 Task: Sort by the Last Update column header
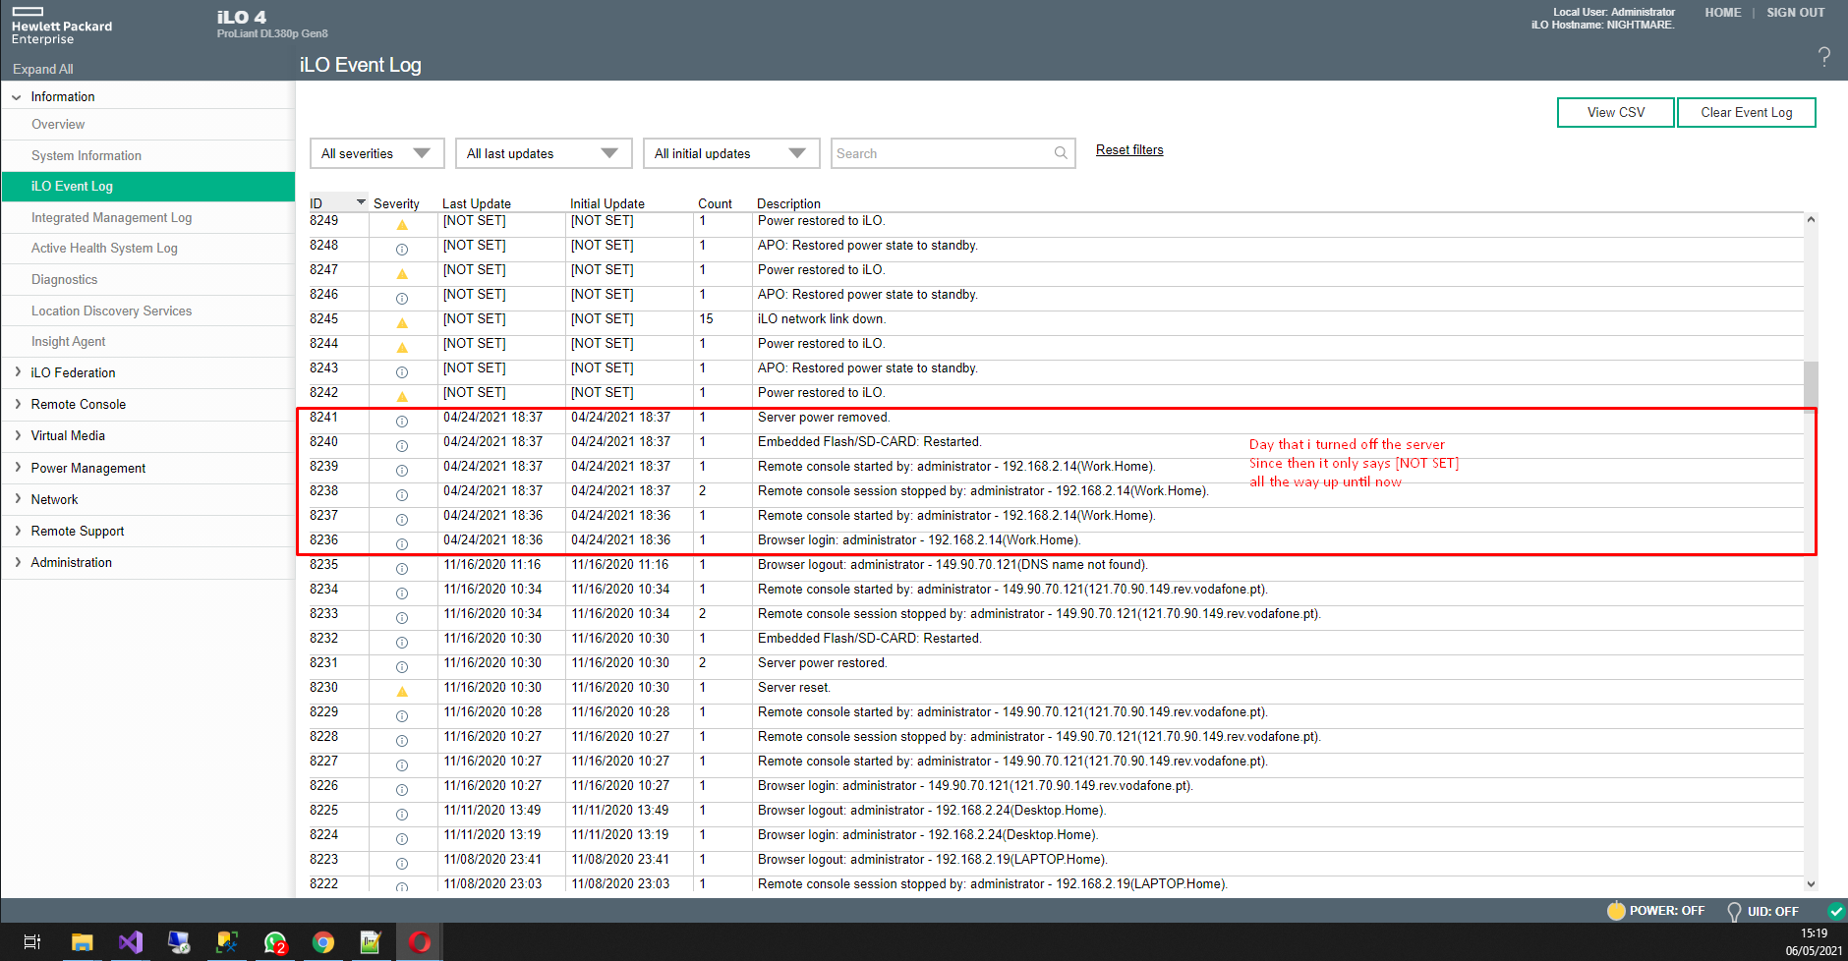pyautogui.click(x=477, y=203)
